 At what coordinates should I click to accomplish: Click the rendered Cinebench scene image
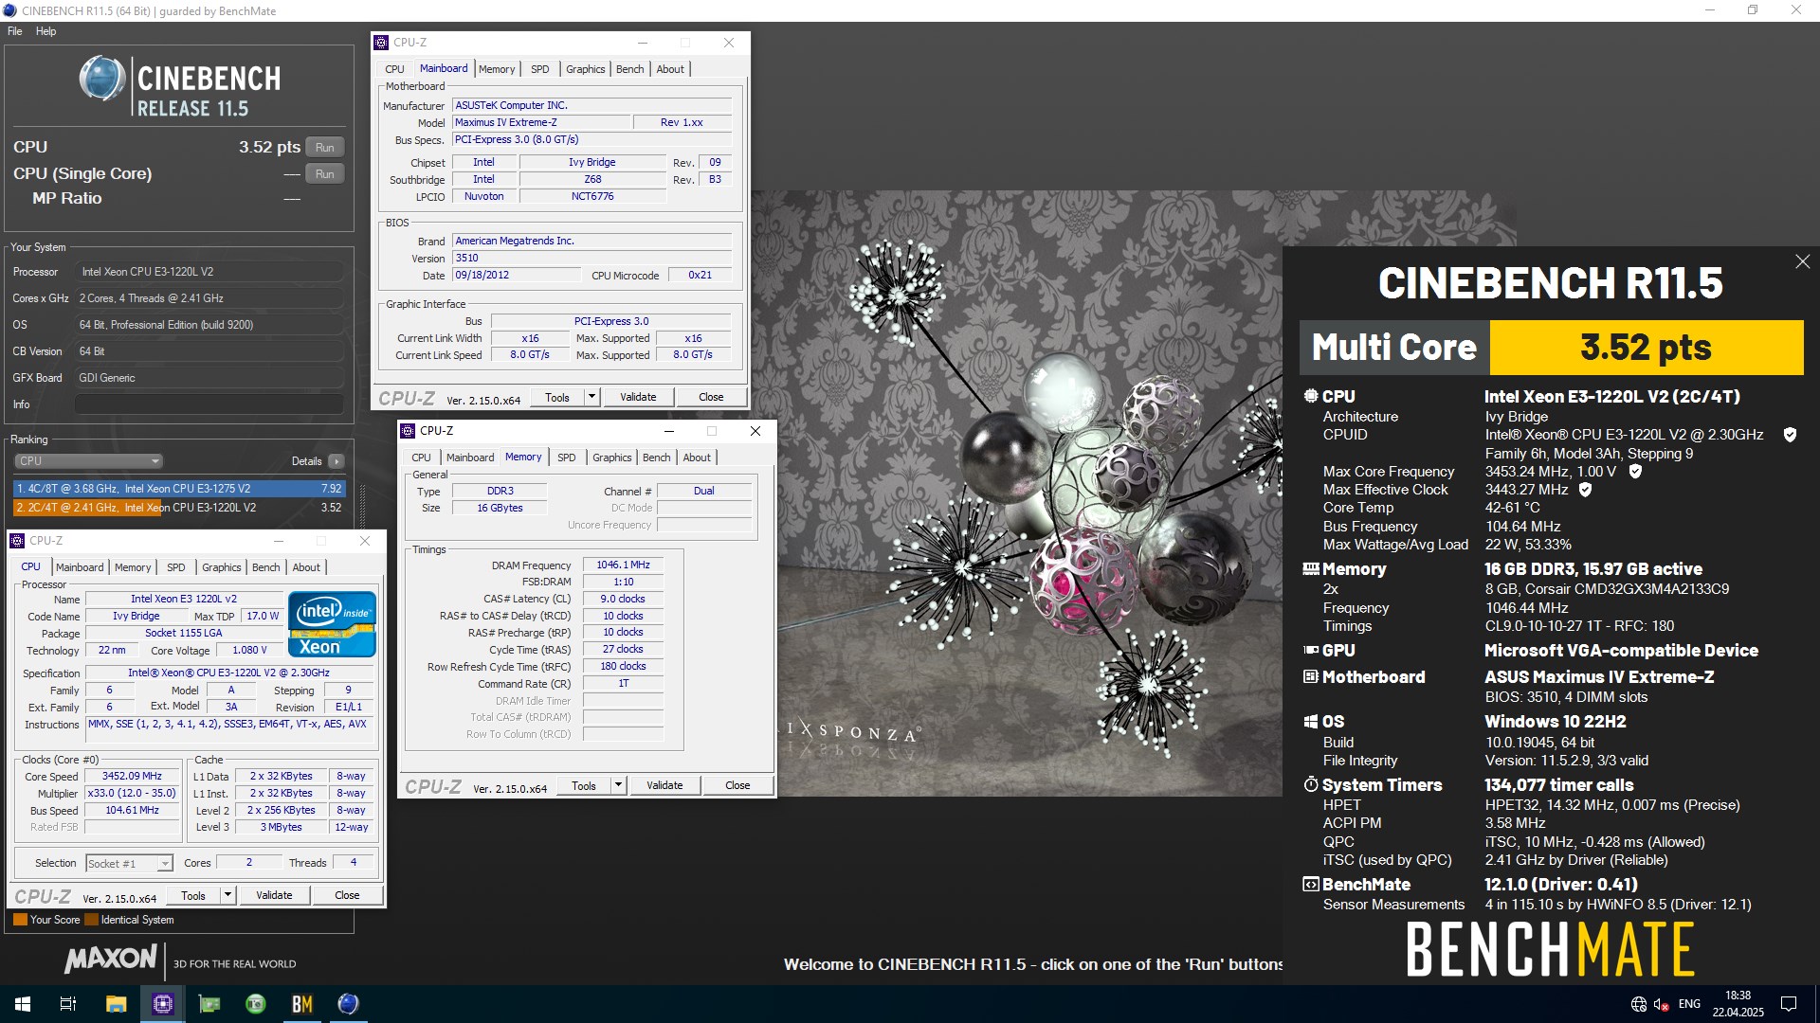pos(1028,493)
